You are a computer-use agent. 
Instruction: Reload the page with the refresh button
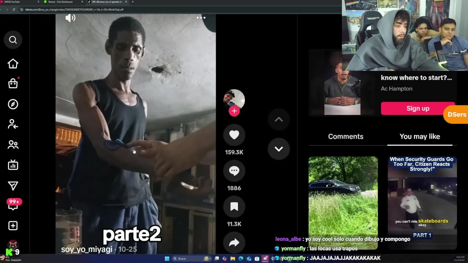[14, 9]
